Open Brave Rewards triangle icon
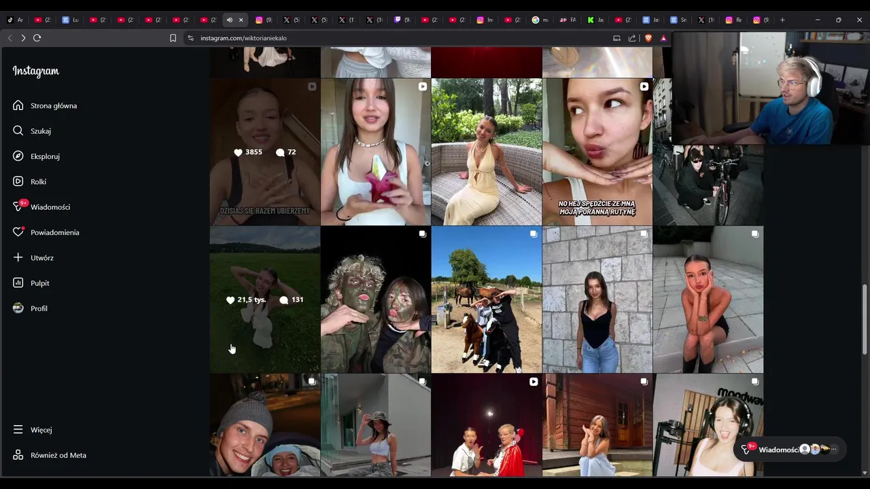The image size is (870, 489). pyautogui.click(x=663, y=38)
